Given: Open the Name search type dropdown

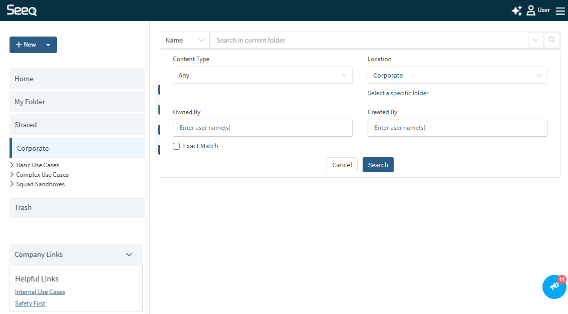Looking at the screenshot, I should tap(185, 40).
